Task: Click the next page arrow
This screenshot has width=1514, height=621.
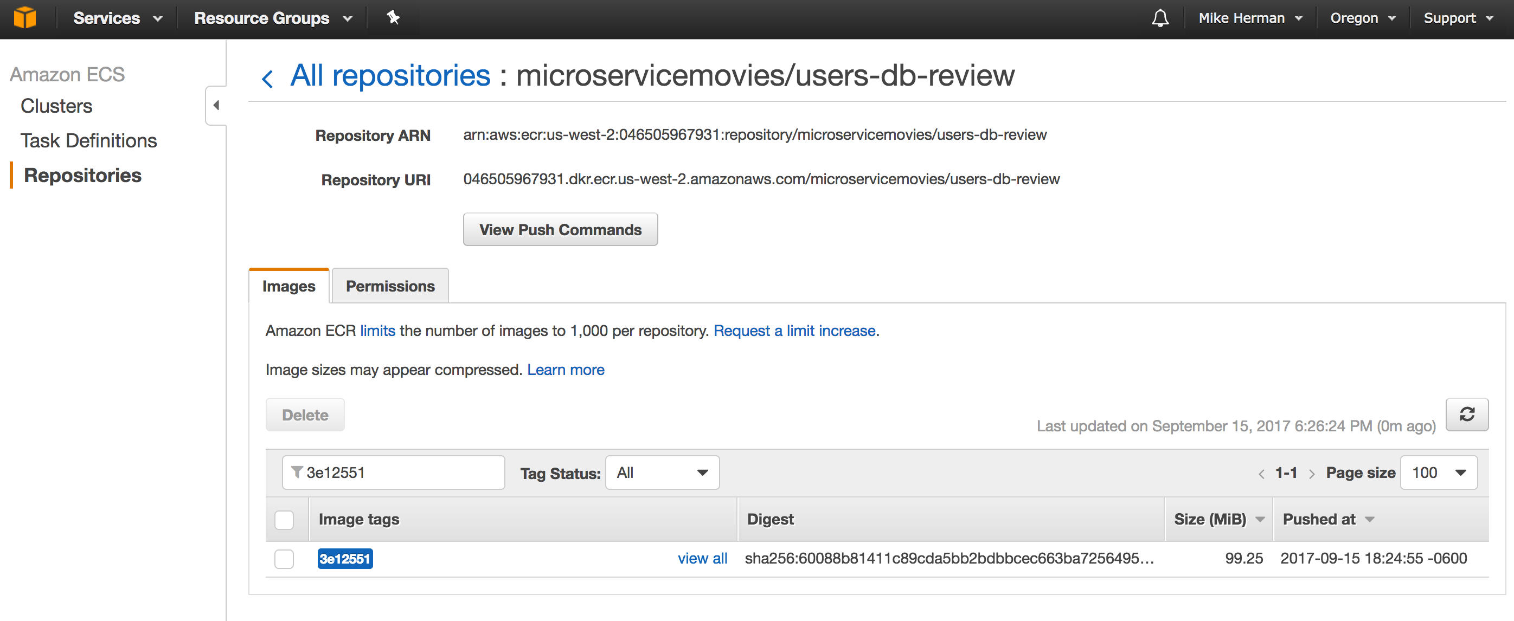Action: [x=1312, y=473]
